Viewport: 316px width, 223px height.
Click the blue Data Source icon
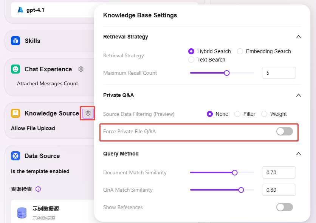click(x=15, y=156)
